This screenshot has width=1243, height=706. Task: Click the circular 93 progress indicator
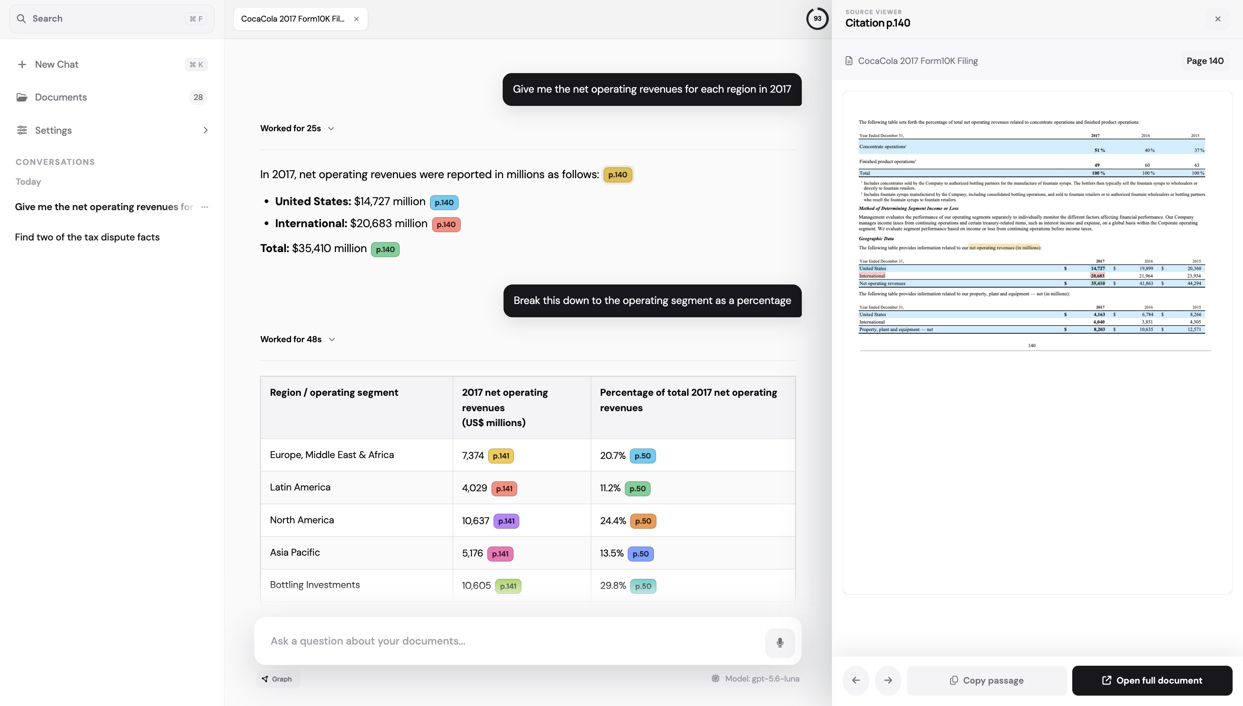point(817,19)
